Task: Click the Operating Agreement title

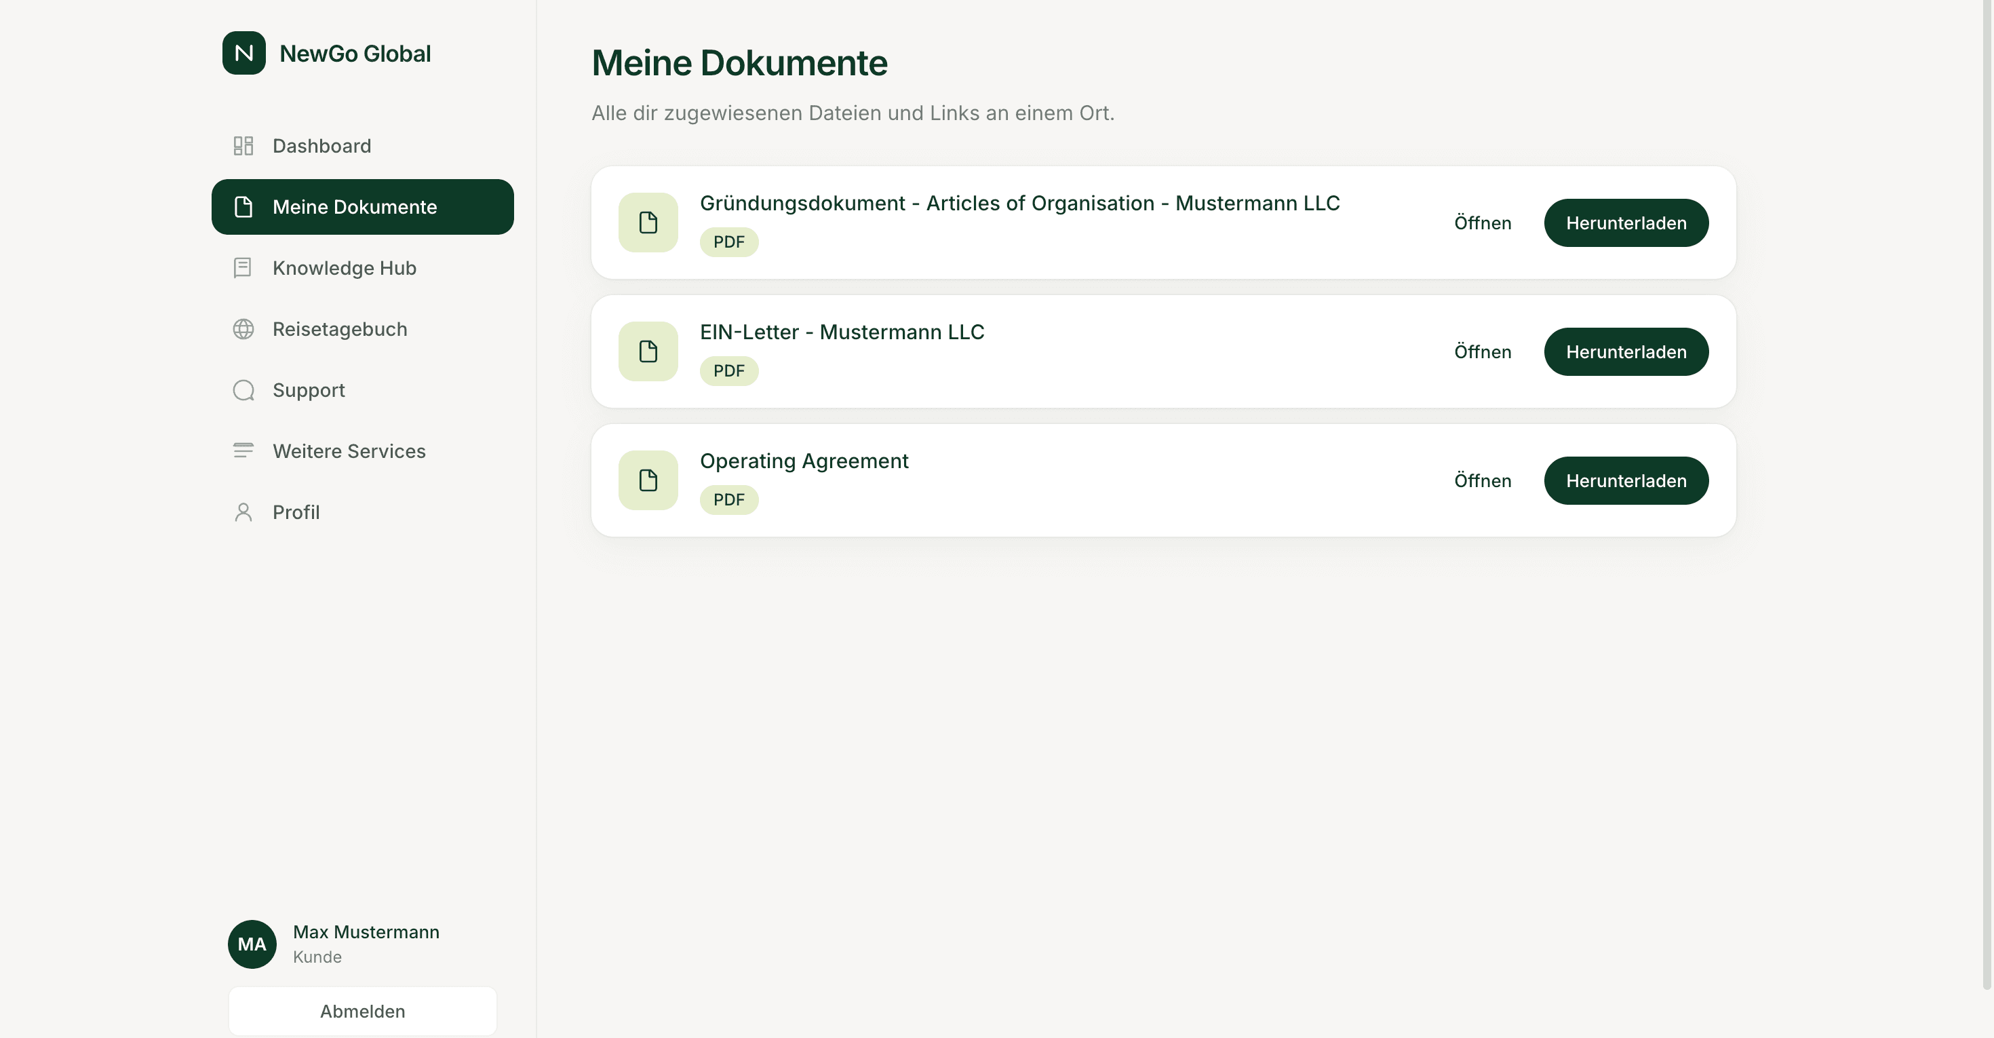Action: click(804, 461)
